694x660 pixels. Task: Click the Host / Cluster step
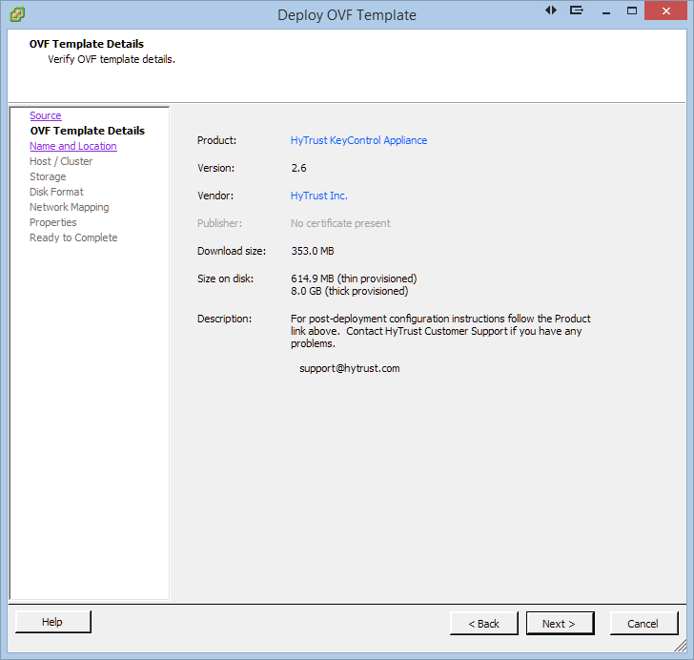tap(61, 161)
